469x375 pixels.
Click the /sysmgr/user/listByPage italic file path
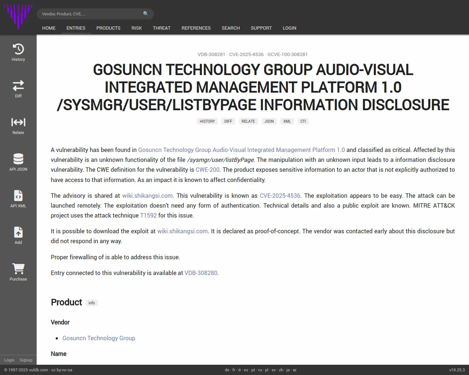[x=220, y=160]
